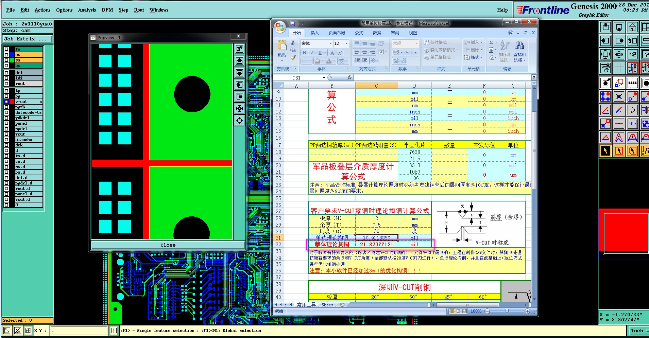Viewport: 649px width, 338px height.
Task: Adjust the Excel zoom slider handle
Action: 507,311
